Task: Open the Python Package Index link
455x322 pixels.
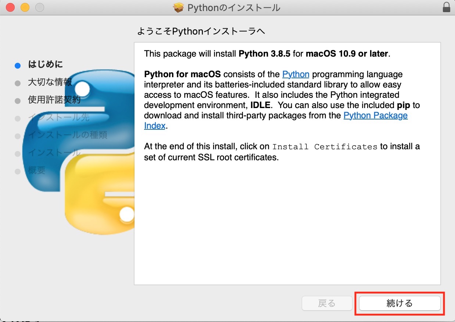Action: coord(375,115)
